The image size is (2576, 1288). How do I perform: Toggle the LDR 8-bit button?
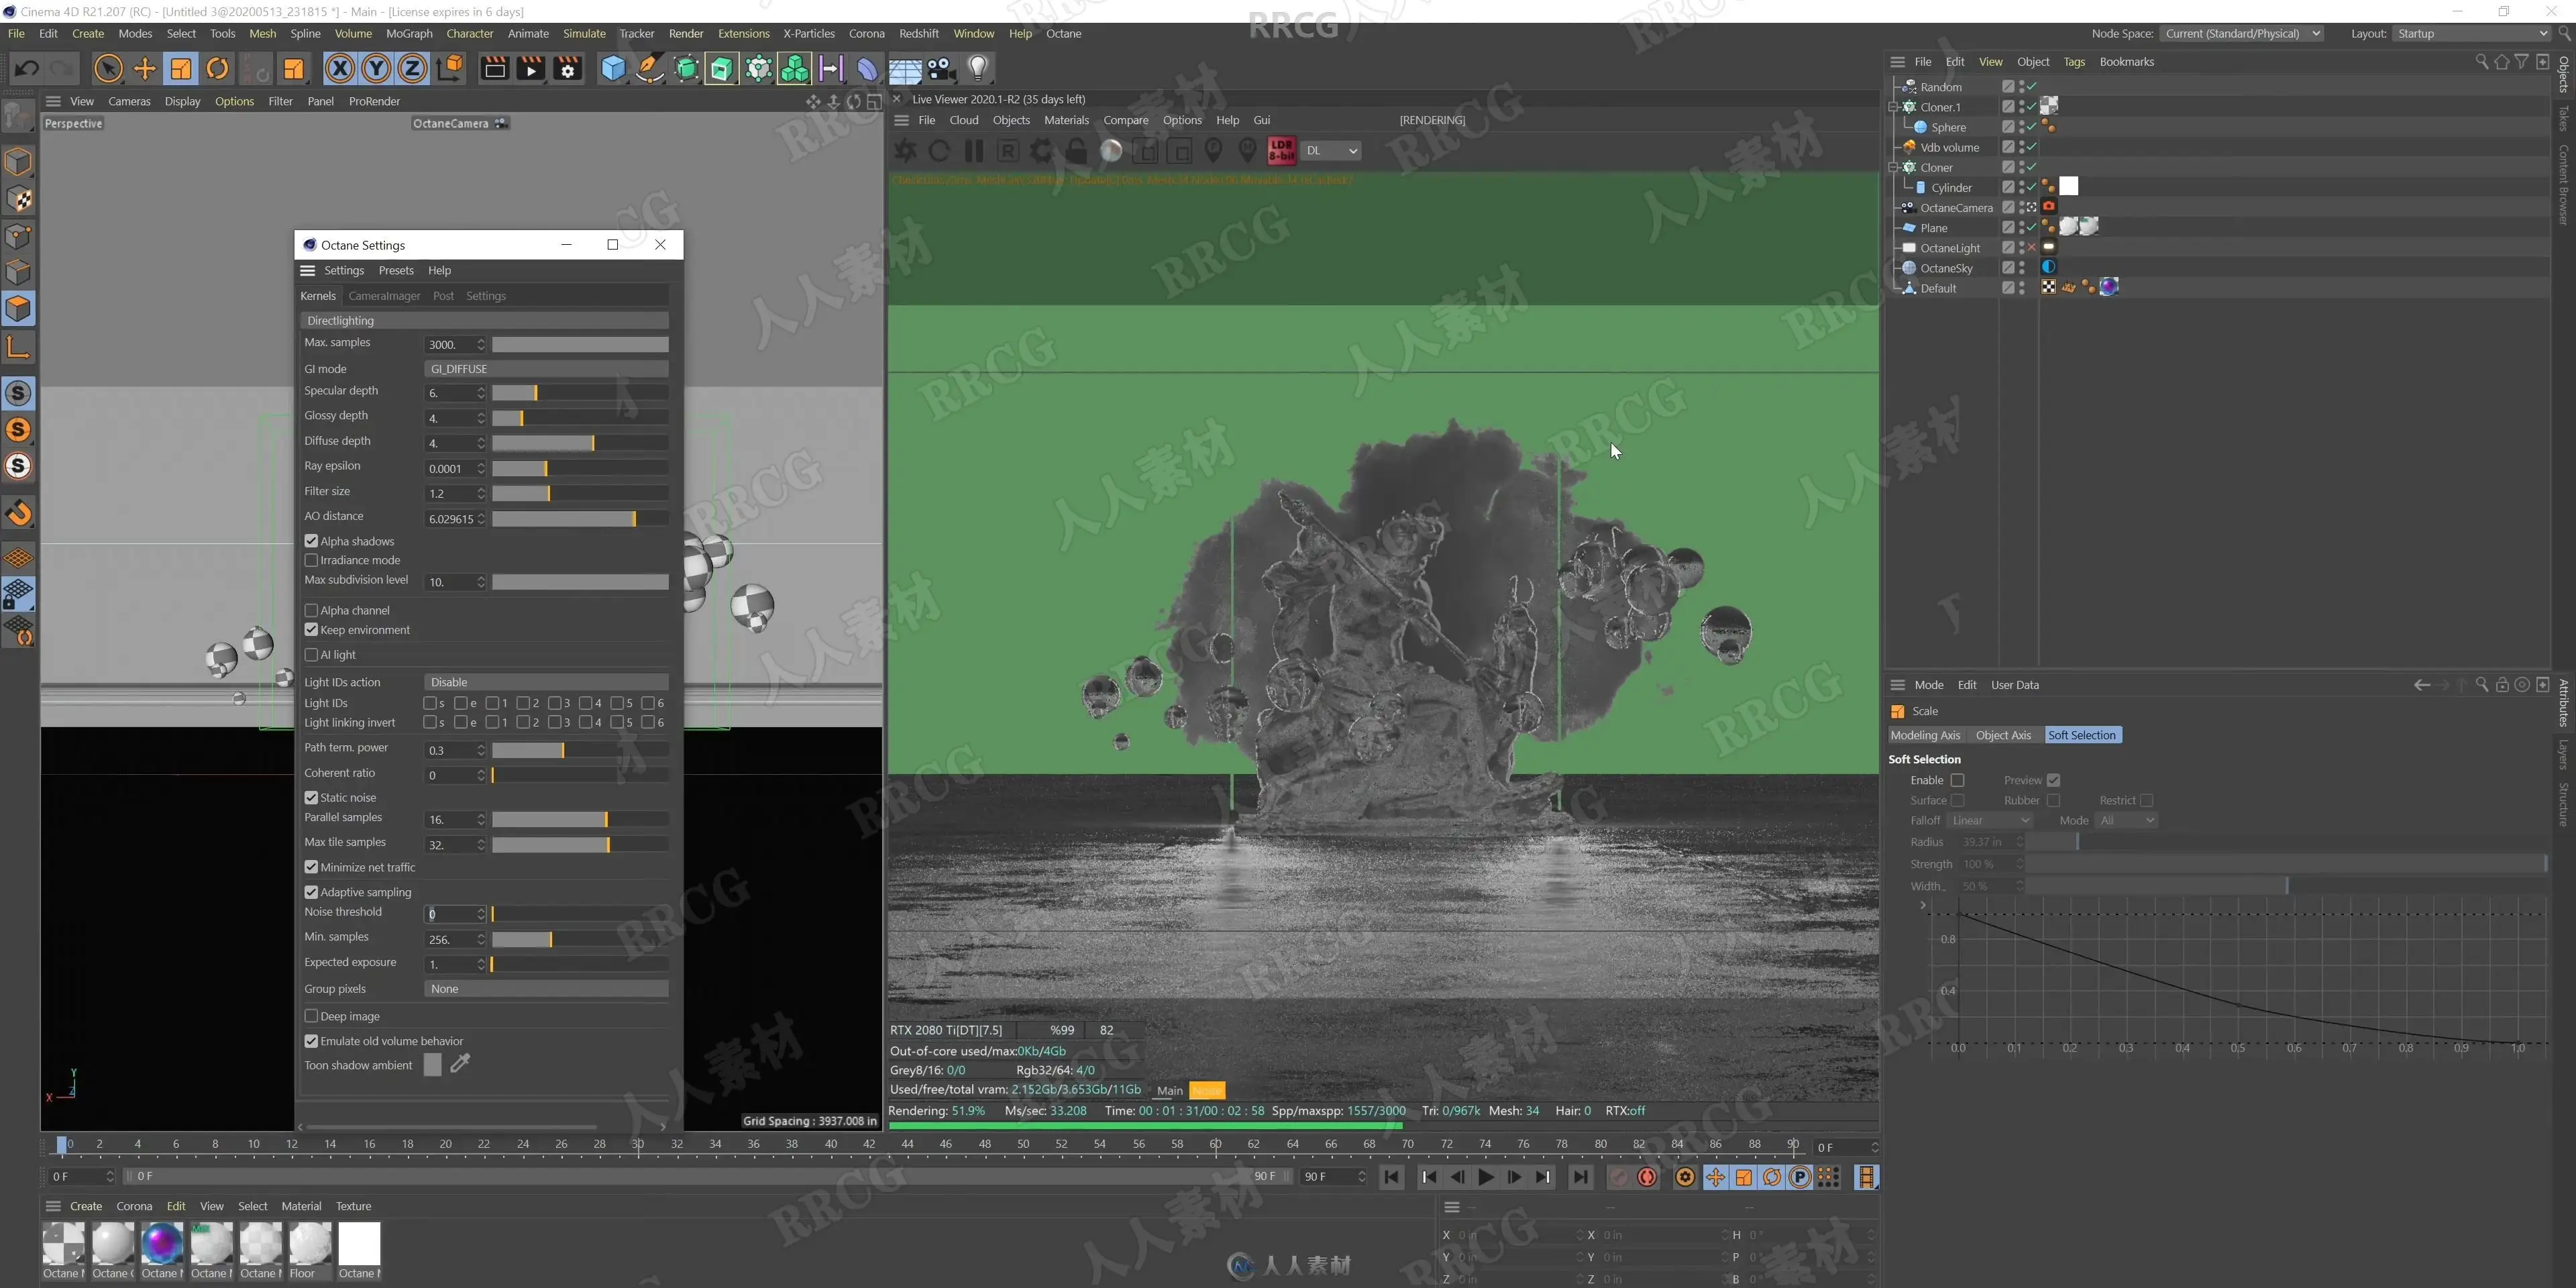tap(1281, 151)
